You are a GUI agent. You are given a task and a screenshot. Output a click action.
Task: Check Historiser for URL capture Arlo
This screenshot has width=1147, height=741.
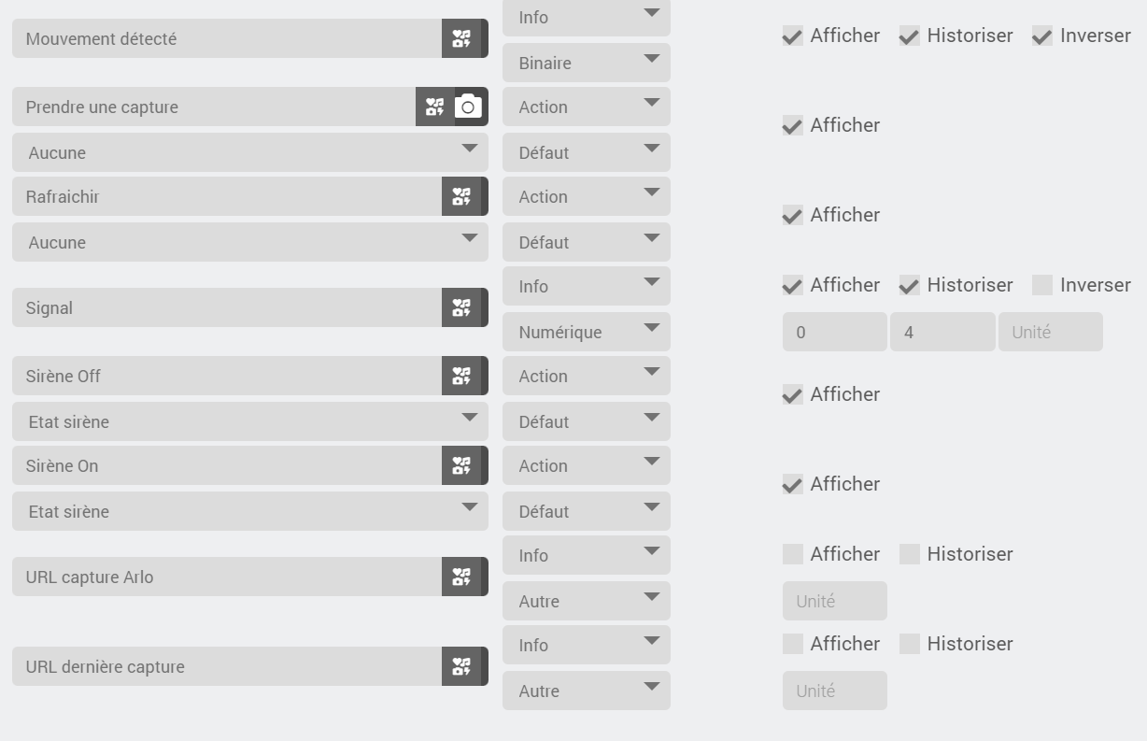(x=910, y=554)
